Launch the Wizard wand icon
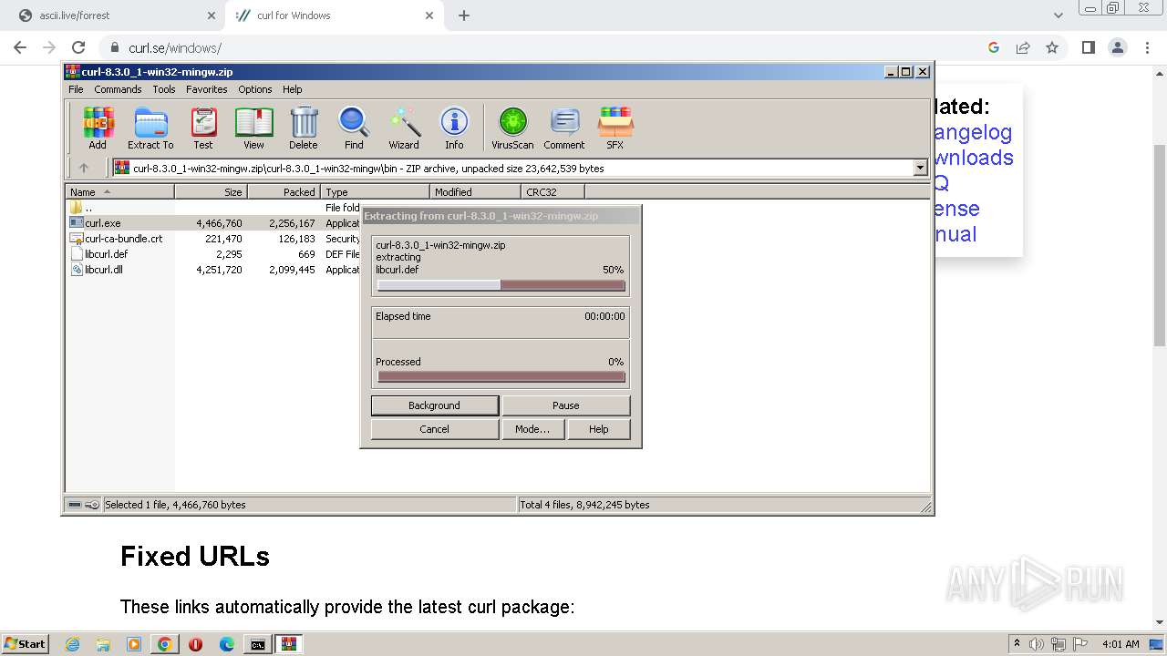Viewport: 1167px width, 656px height. point(404,128)
